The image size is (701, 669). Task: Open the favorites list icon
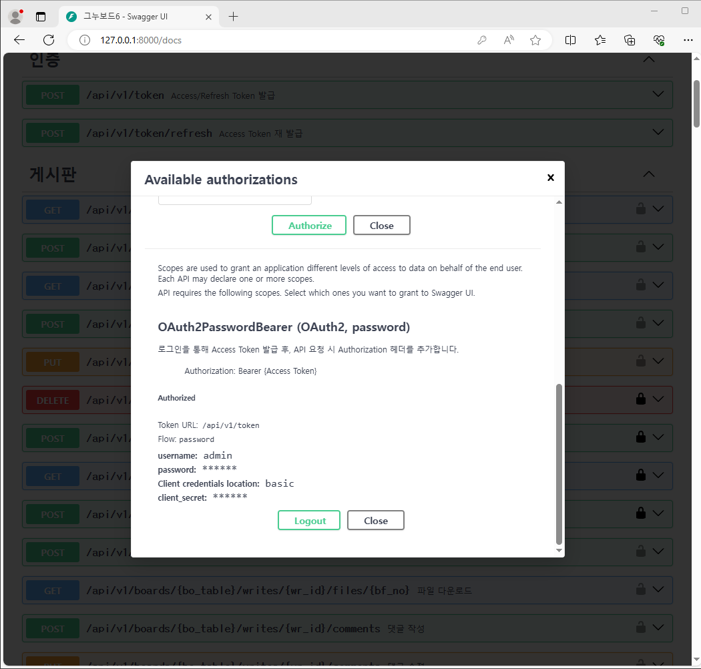(x=600, y=40)
